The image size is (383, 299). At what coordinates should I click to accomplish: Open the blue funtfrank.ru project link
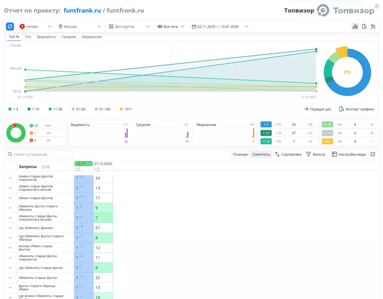pyautogui.click(x=82, y=10)
